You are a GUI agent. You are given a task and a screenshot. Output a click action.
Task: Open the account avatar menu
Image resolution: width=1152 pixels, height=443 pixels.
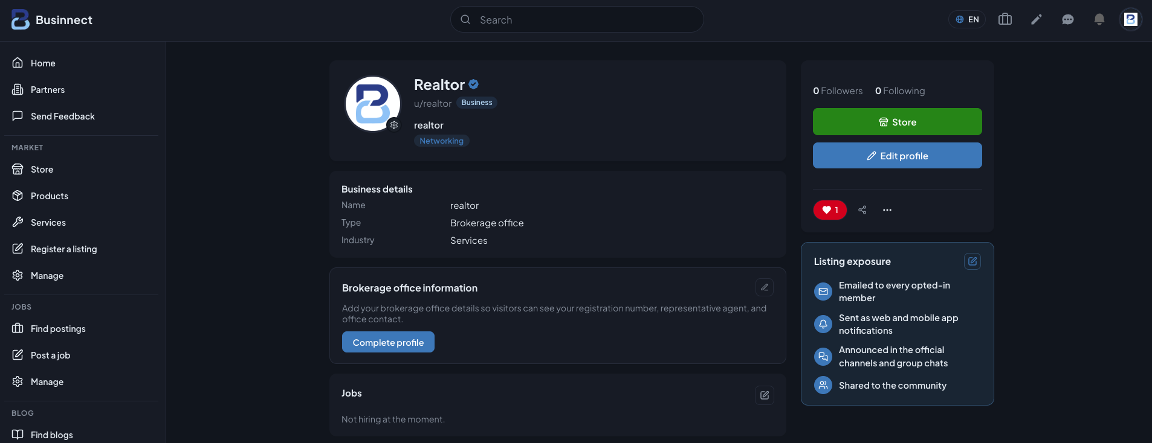(1131, 19)
